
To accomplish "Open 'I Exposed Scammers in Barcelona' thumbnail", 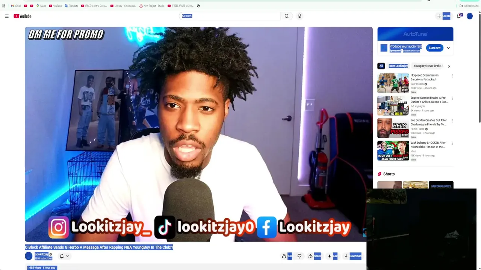I will 393,83.
